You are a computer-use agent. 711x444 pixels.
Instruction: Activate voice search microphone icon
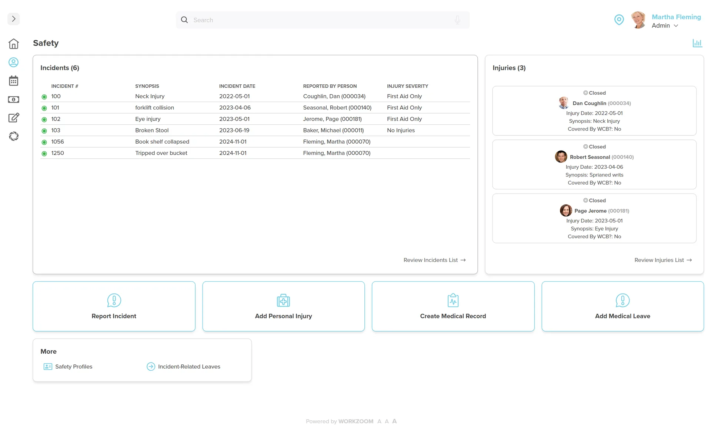click(457, 20)
